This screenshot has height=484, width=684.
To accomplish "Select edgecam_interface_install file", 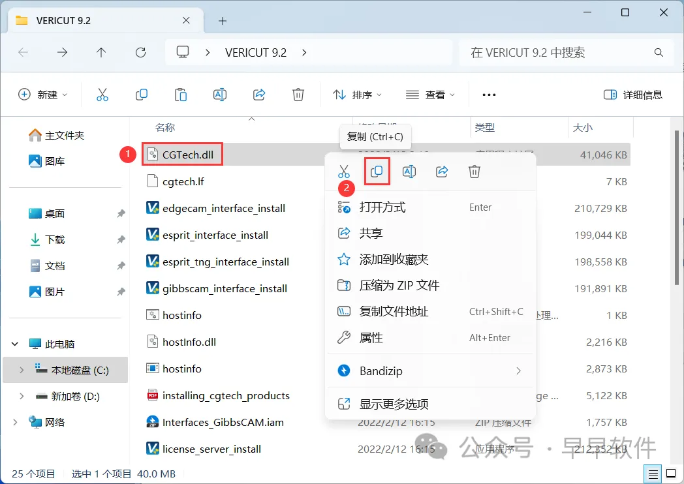I will pyautogui.click(x=216, y=209).
